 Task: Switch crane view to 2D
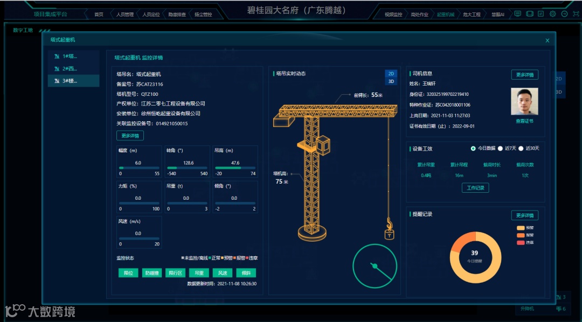(391, 73)
